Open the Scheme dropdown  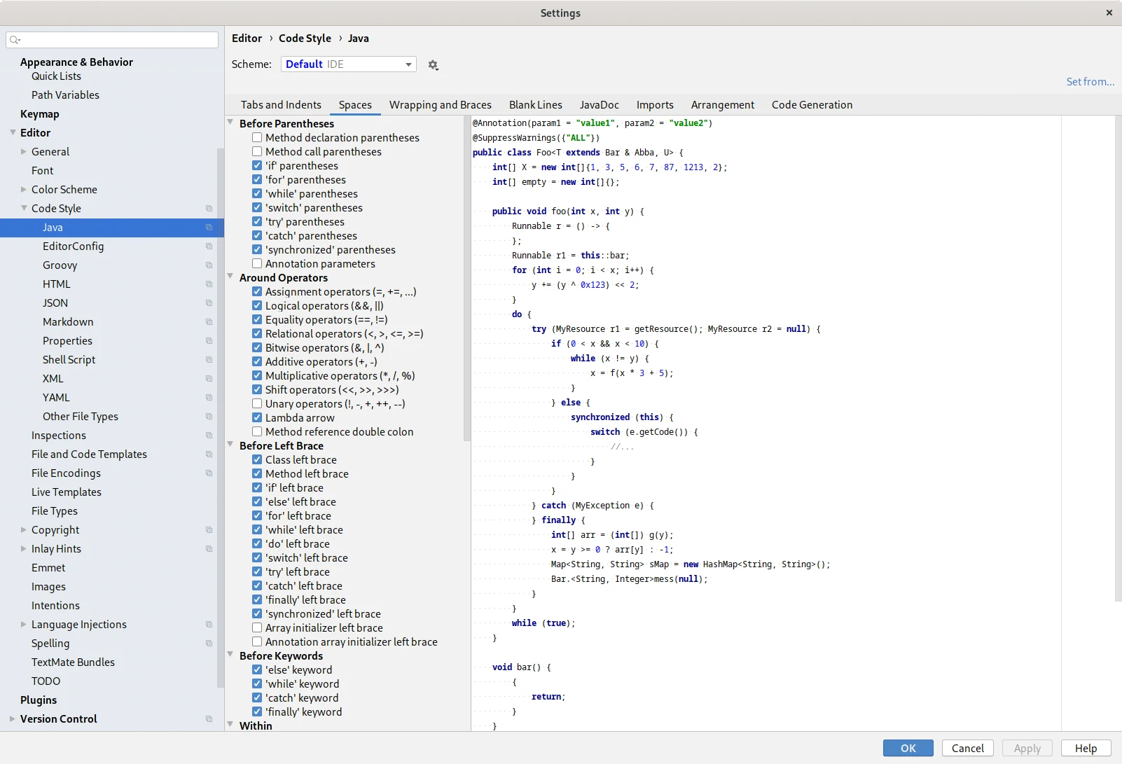click(348, 64)
